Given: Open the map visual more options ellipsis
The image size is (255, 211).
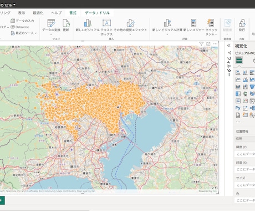Looking at the screenshot, I should 215,44.
